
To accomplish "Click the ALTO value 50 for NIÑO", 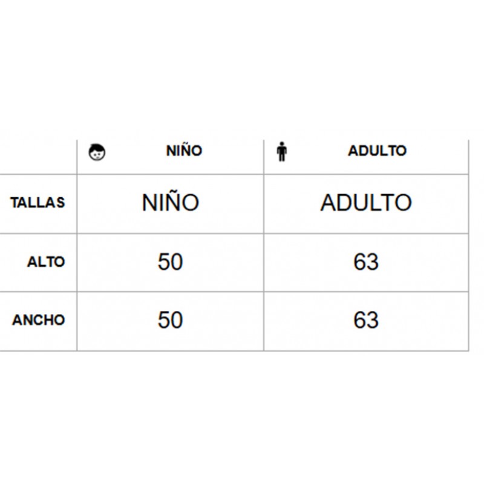I will [171, 262].
